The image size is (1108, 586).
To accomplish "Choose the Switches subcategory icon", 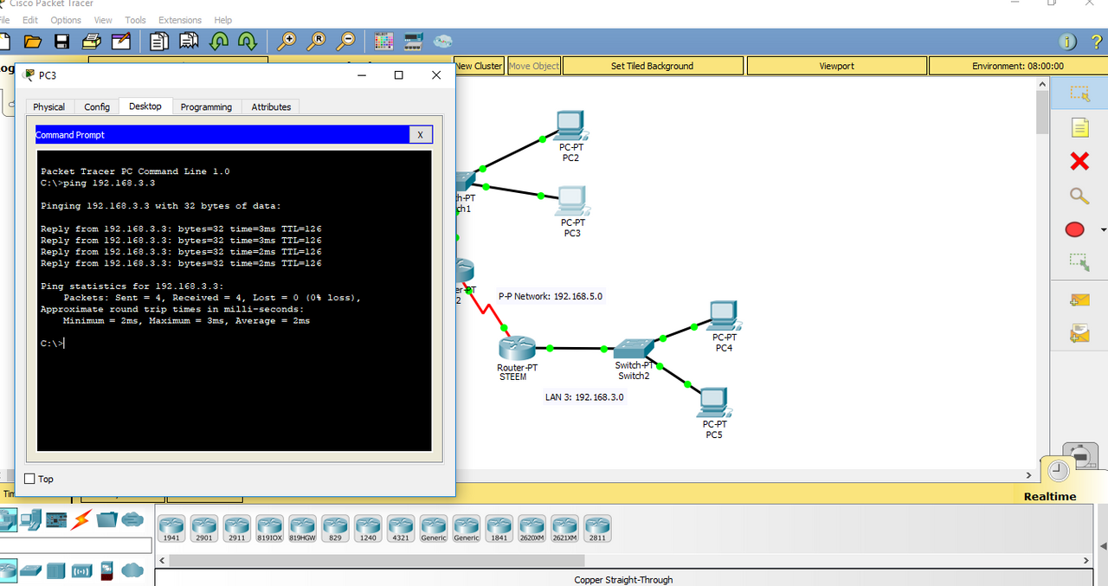I will 31,570.
